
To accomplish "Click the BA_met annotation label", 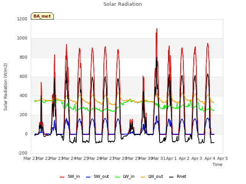I will point(42,16).
